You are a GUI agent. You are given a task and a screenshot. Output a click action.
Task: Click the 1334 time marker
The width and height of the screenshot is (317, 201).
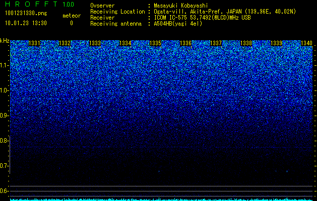point(125,43)
